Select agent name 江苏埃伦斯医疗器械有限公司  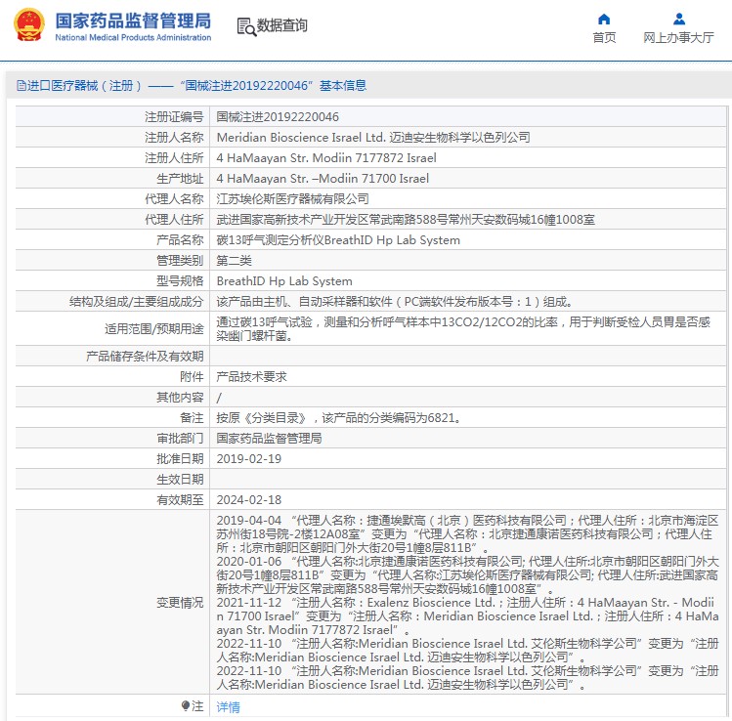[x=293, y=198]
